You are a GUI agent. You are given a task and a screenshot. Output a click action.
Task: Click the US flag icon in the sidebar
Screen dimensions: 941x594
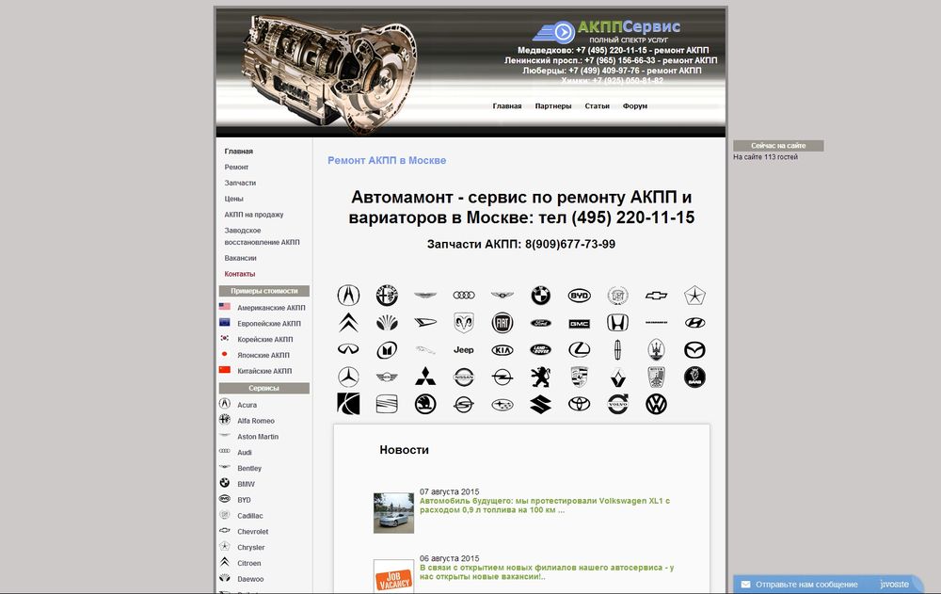tap(225, 307)
